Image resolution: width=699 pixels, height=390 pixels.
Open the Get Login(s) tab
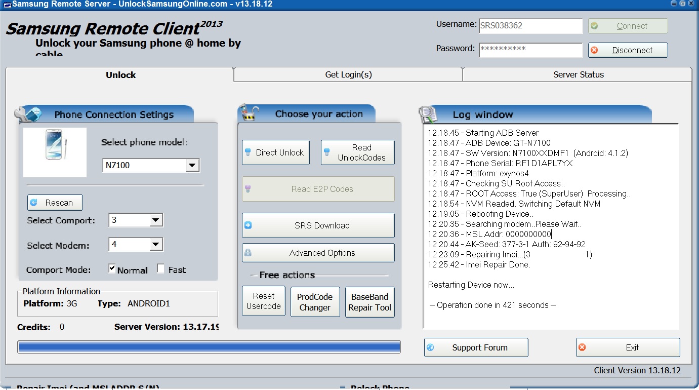point(348,74)
